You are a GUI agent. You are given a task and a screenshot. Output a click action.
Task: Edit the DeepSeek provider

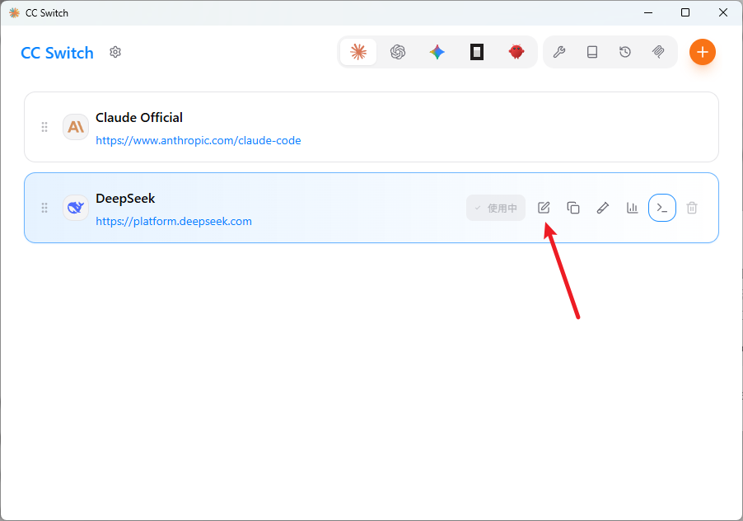click(x=544, y=208)
